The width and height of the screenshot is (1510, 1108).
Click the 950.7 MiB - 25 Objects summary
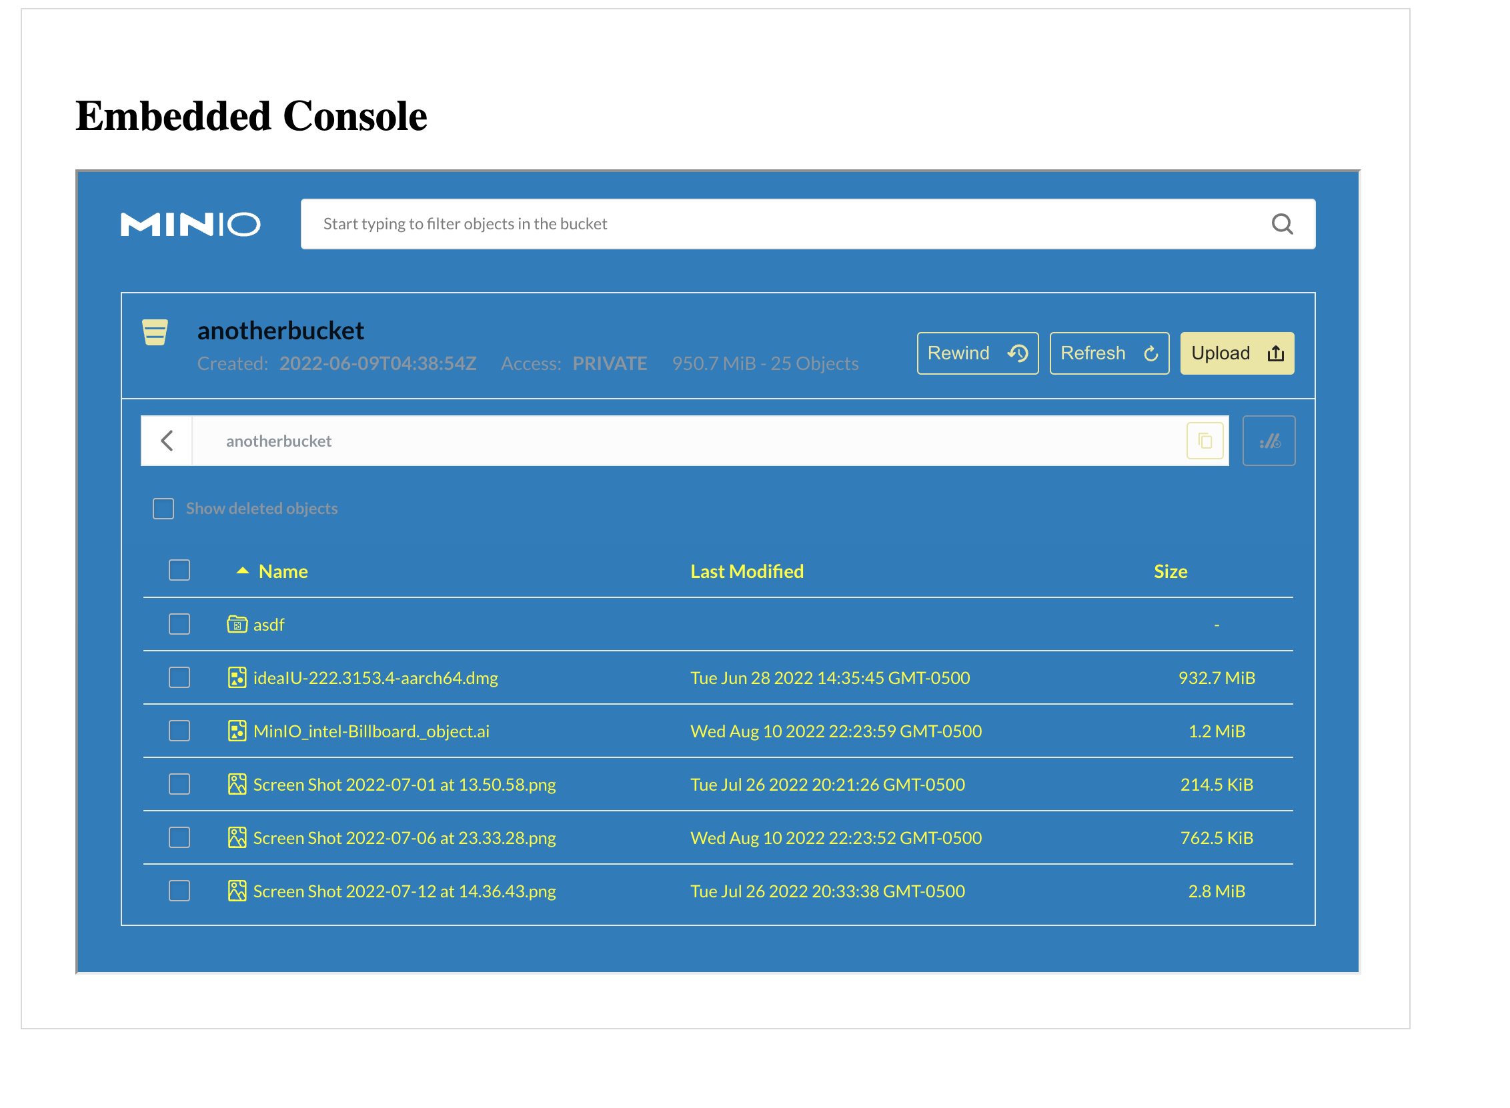coord(765,363)
